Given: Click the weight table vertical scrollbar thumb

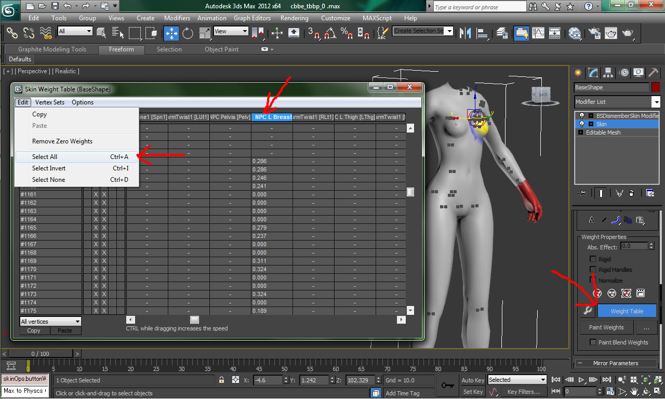Looking at the screenshot, I should coord(410,192).
